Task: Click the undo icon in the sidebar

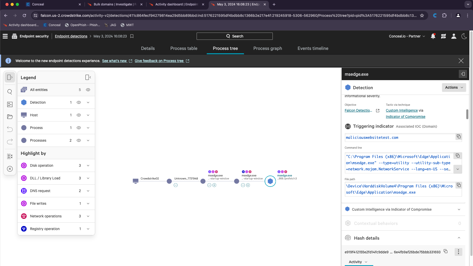Action: 10,129
